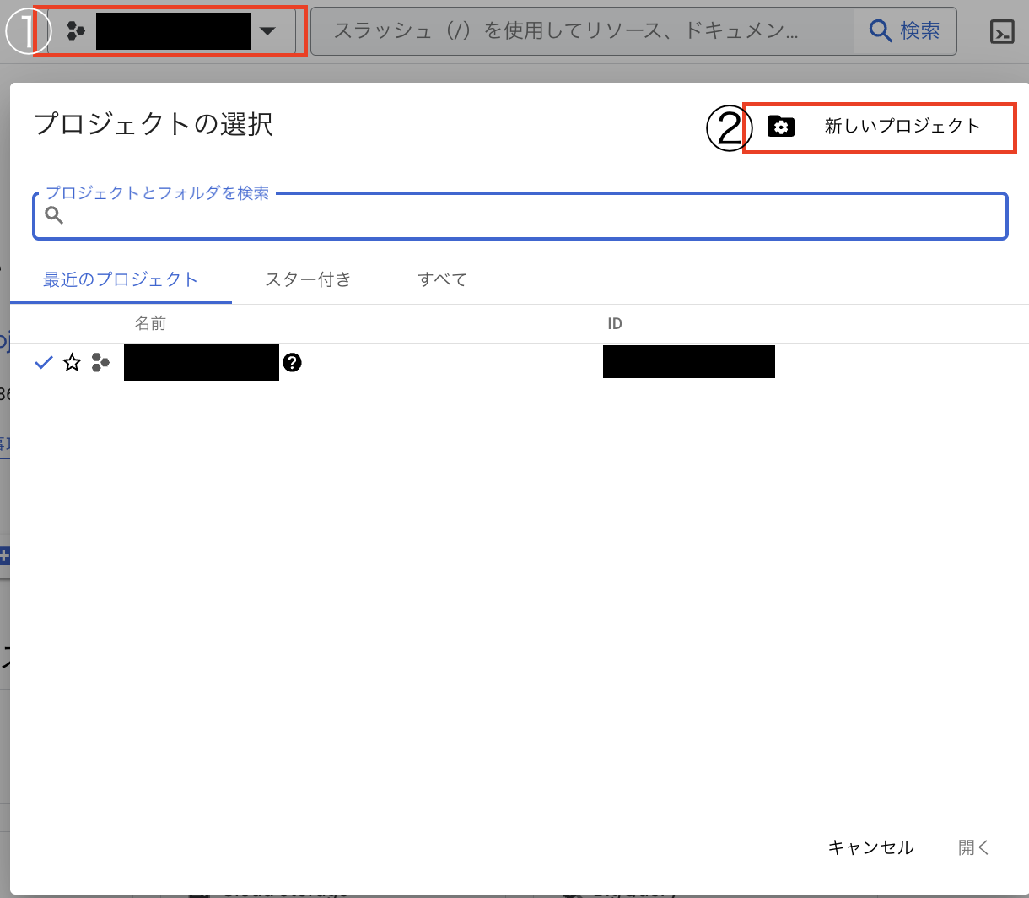Screen dimensions: 1029x898
Task: Click the ID column header
Action: point(615,324)
